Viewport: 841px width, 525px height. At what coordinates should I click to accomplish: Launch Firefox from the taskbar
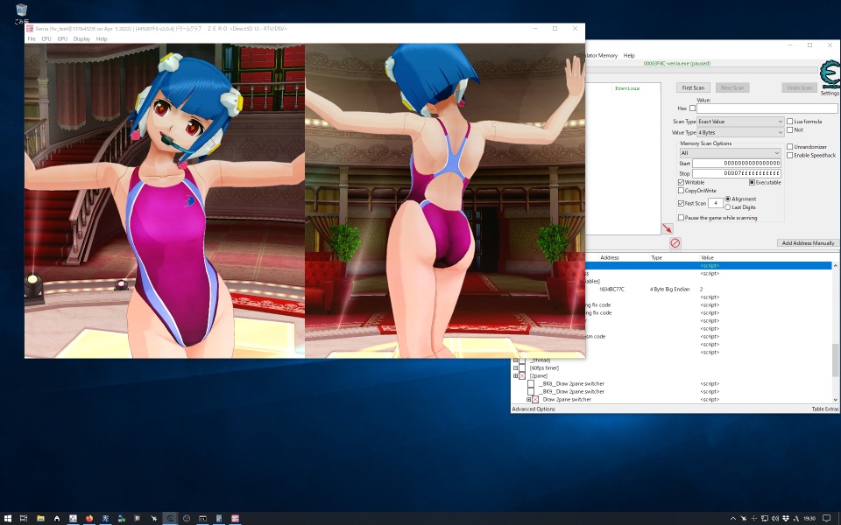click(x=89, y=518)
